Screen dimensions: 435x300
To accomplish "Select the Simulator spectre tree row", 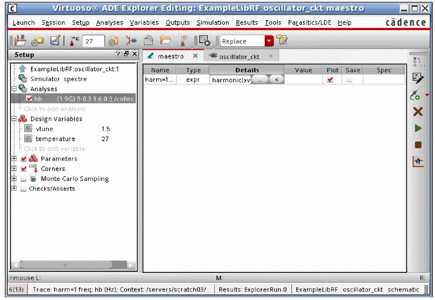I will 74,79.
